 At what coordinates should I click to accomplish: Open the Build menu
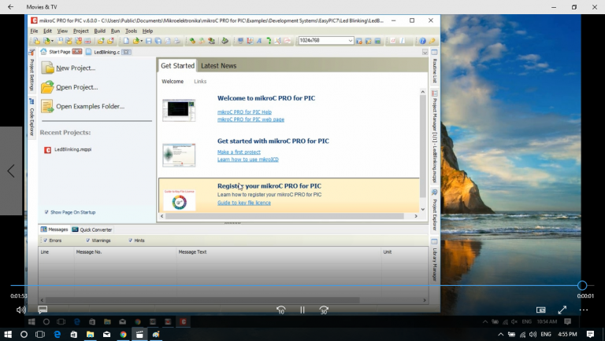99,31
